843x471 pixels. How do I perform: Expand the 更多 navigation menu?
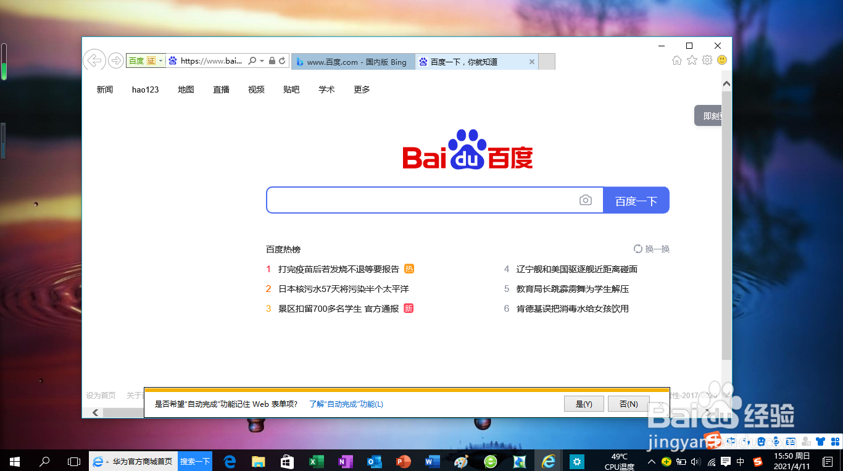click(362, 90)
